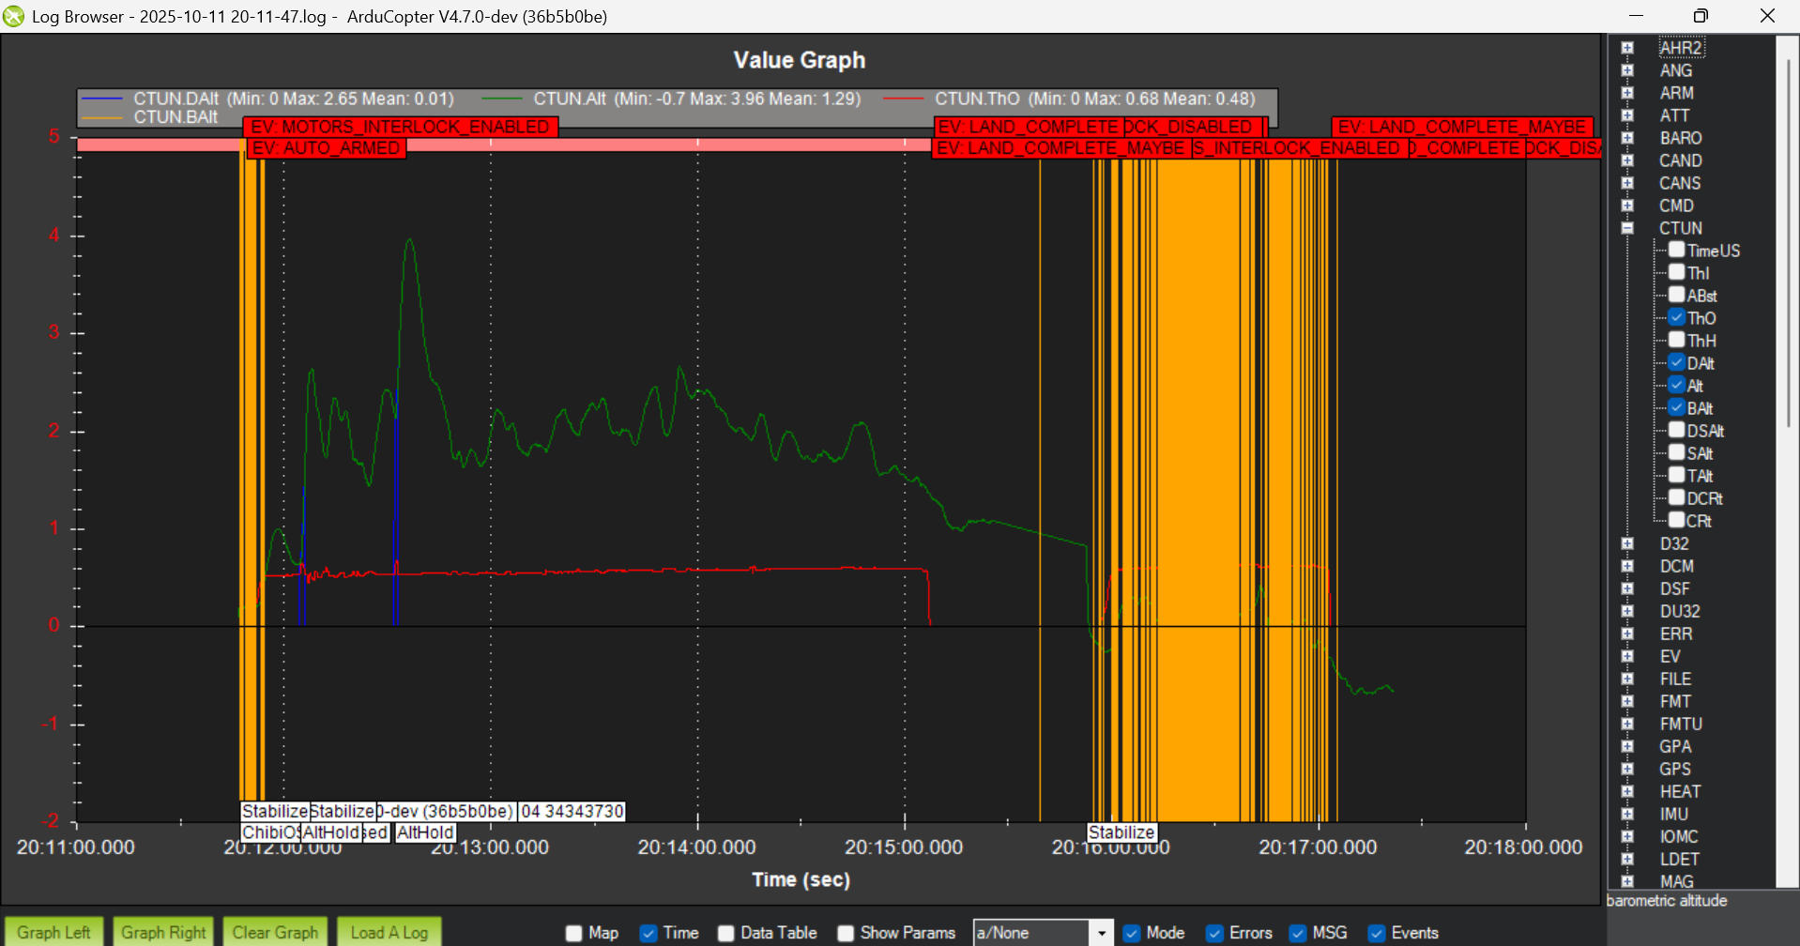Uncheck the ThO field checkbox
This screenshot has height=946, width=1800.
coord(1677,317)
